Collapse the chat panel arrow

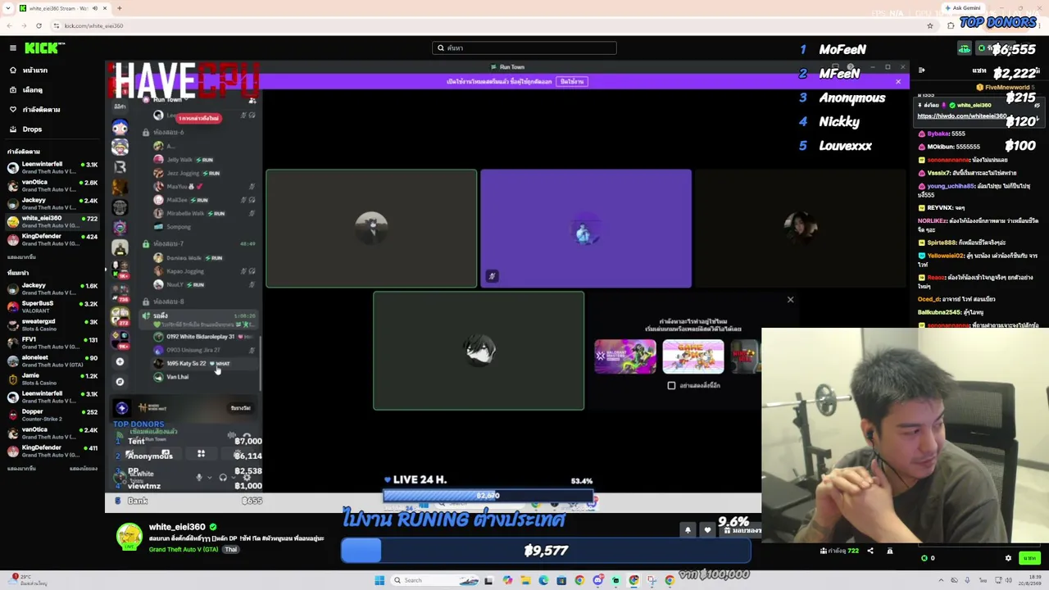click(922, 70)
